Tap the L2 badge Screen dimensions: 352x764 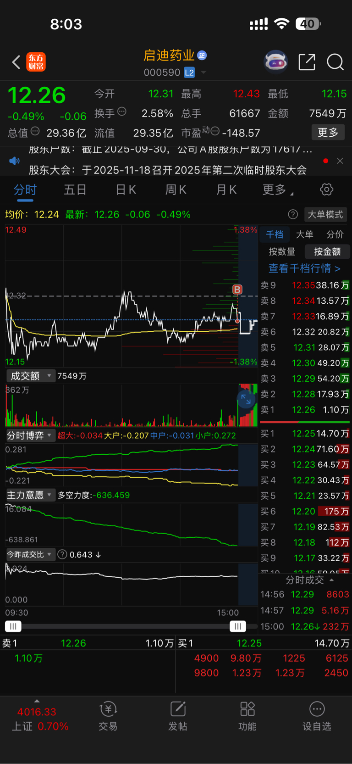189,72
